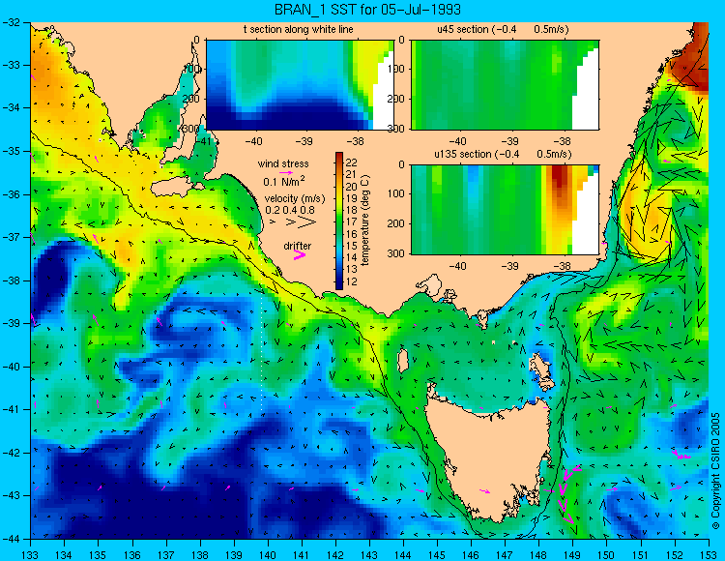Click the '-44' latitude axis label

[11, 539]
